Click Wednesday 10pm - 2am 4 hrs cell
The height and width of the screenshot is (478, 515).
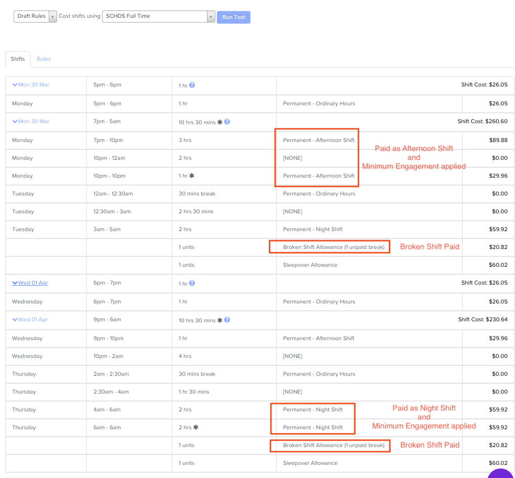click(185, 356)
